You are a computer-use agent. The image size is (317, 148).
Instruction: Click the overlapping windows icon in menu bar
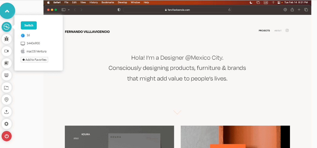[258, 2]
